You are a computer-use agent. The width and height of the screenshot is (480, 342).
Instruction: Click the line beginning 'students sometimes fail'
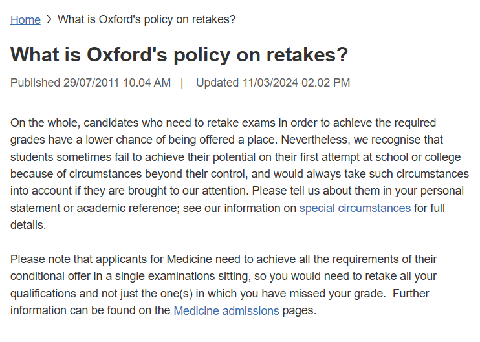pyautogui.click(x=235, y=157)
